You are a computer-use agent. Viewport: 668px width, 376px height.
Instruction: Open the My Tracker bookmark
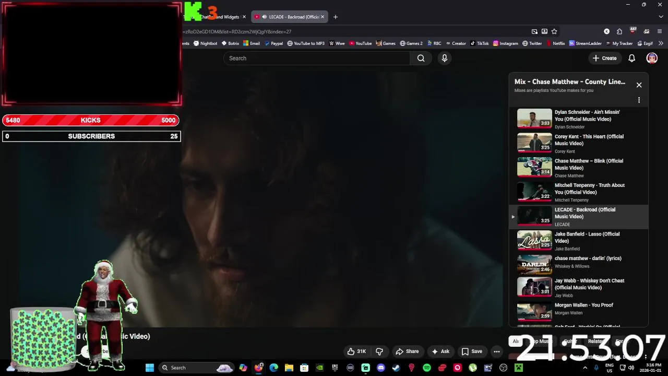(x=619, y=43)
